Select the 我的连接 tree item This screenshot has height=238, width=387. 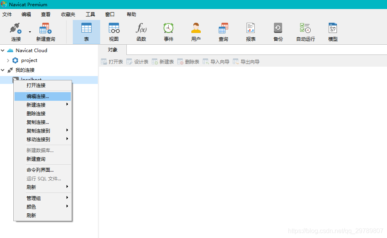coord(25,70)
